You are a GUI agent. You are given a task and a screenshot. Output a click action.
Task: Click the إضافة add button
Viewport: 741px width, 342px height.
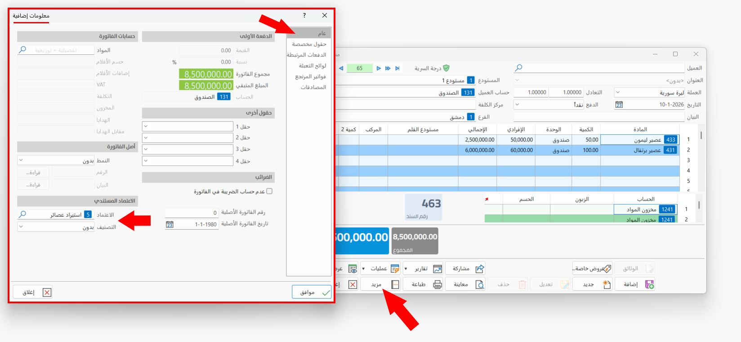(x=635, y=284)
